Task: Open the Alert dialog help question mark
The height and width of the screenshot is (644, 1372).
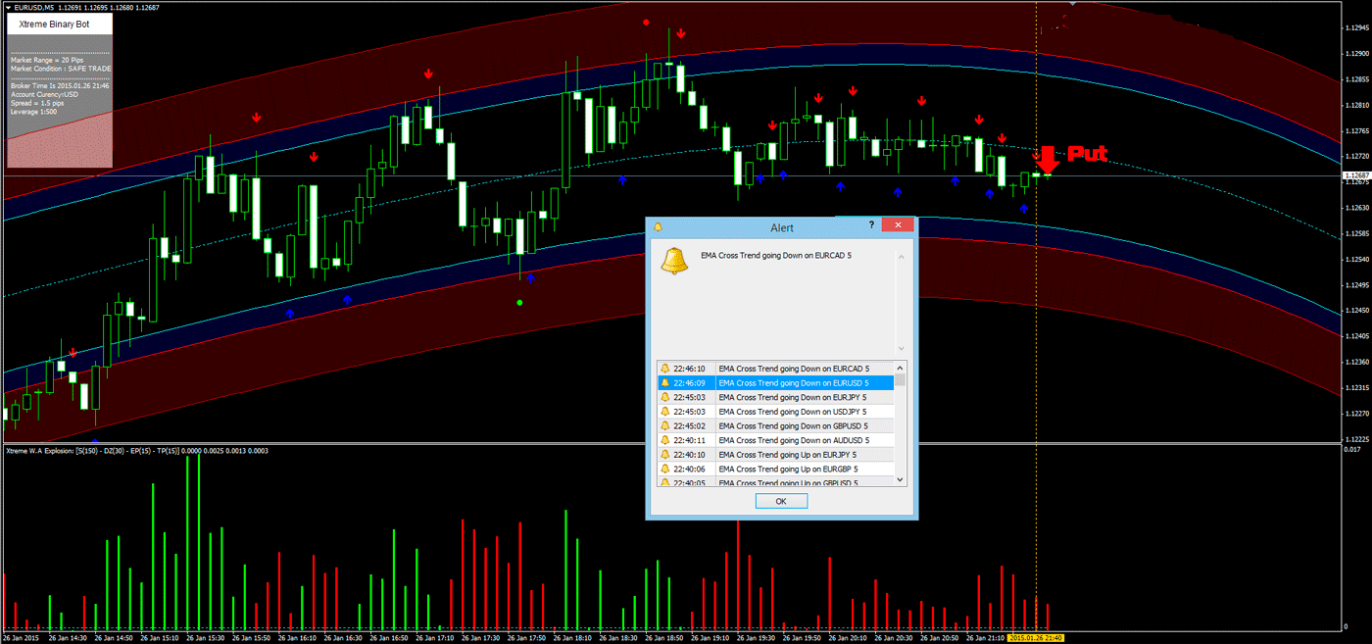Action: point(870,224)
